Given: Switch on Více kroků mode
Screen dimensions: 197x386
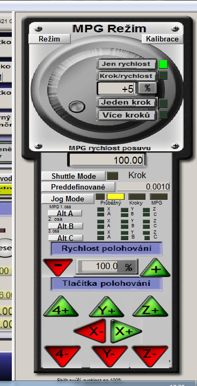Looking at the screenshot, I should point(126,115).
